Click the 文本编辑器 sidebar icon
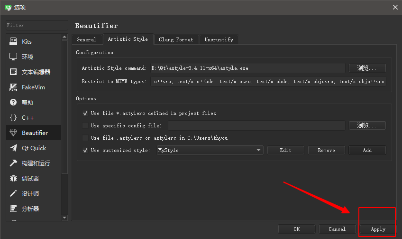402x239 pixels. (x=13, y=72)
